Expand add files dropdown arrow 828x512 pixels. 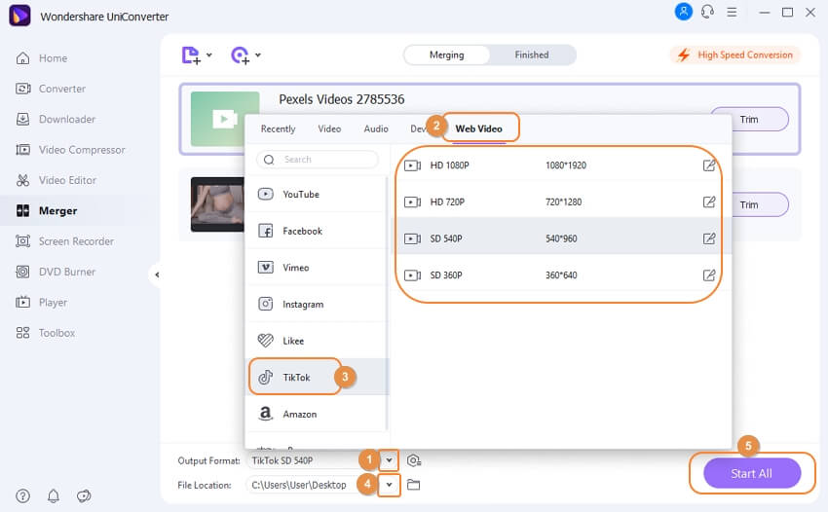(209, 55)
